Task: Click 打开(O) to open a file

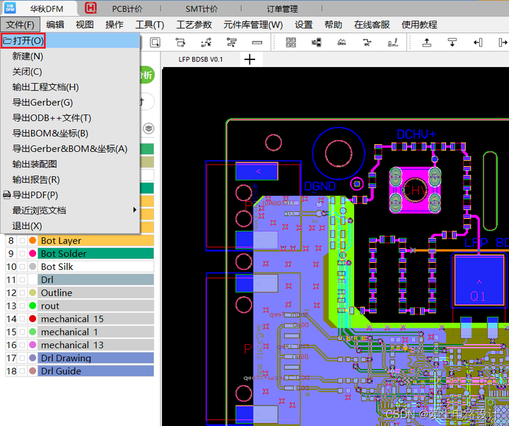Action: click(28, 40)
